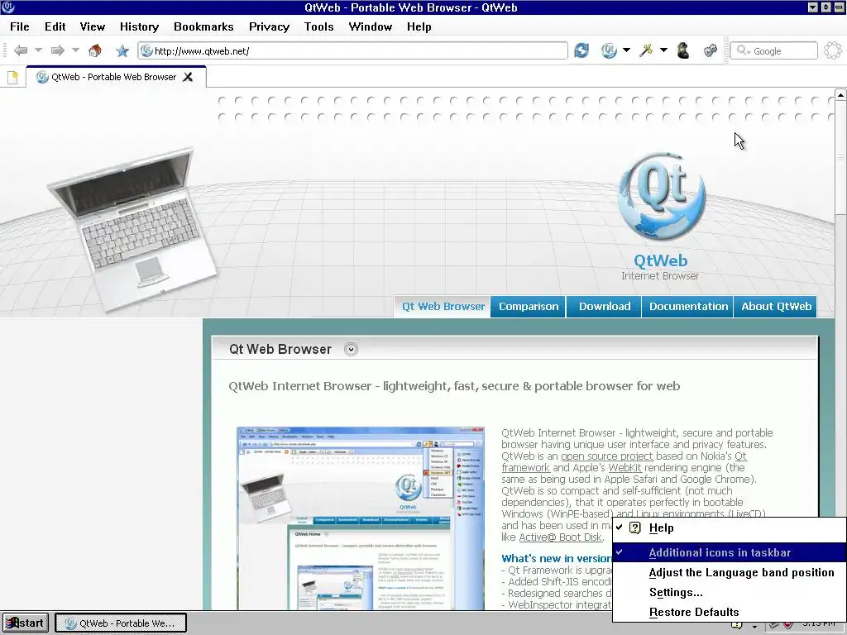Screen dimensions: 847x635
Task: Open a new tab with page icon
Action: pos(13,77)
